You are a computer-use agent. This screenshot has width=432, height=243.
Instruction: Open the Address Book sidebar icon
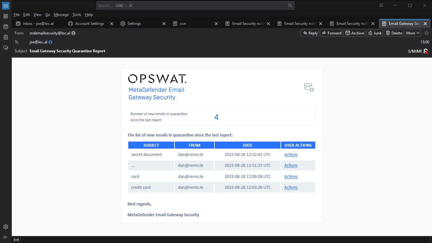6,16
